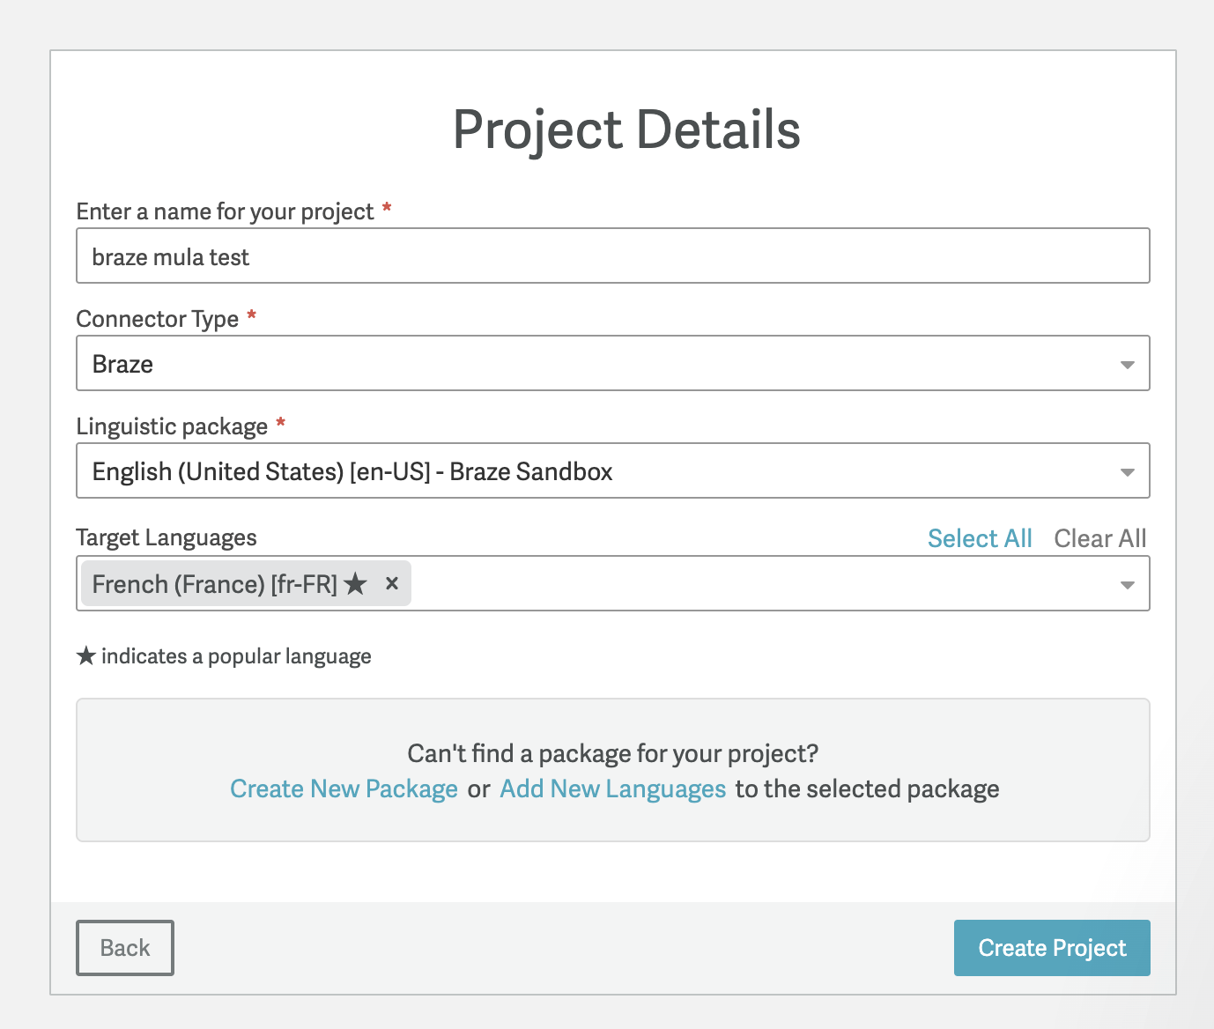This screenshot has height=1029, width=1214.
Task: Expand the Target Languages dropdown arrow
Action: tap(1127, 585)
